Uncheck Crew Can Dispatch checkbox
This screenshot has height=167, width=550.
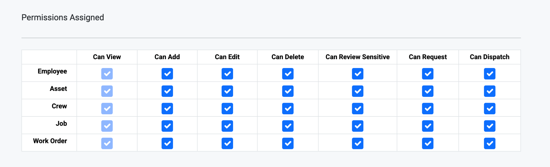pos(490,109)
